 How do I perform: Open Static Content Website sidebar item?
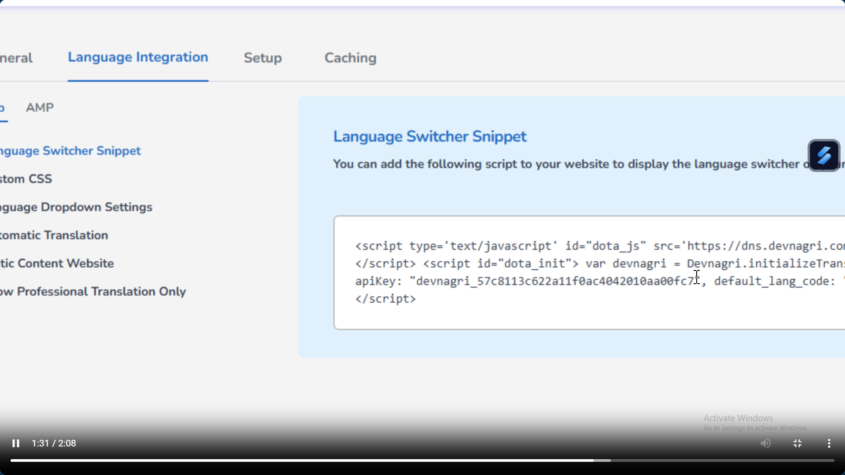point(57,263)
